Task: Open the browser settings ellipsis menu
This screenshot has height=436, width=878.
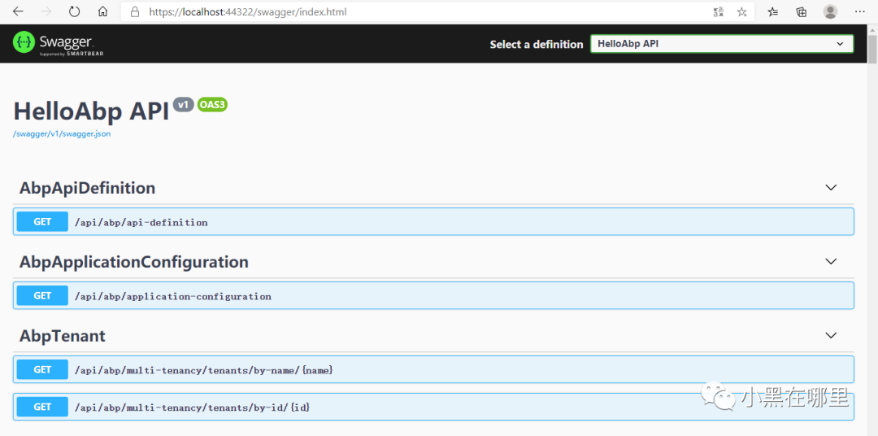Action: [860, 11]
